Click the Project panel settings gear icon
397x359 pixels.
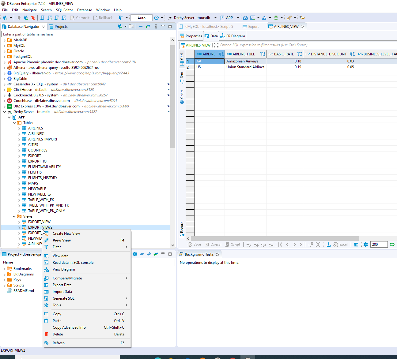coord(135,254)
